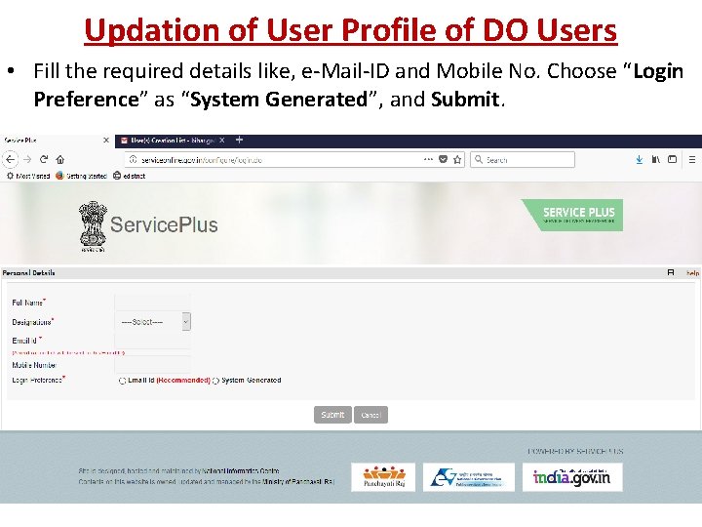Click the green SERVICE PLUS banner
The image size is (702, 527).
coord(572,215)
